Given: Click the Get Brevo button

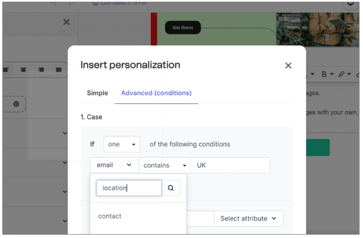Looking at the screenshot, I should [x=183, y=27].
